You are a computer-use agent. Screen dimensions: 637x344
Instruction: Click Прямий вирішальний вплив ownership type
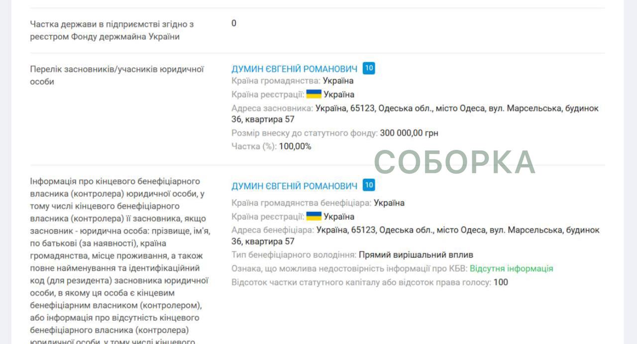[x=416, y=255]
